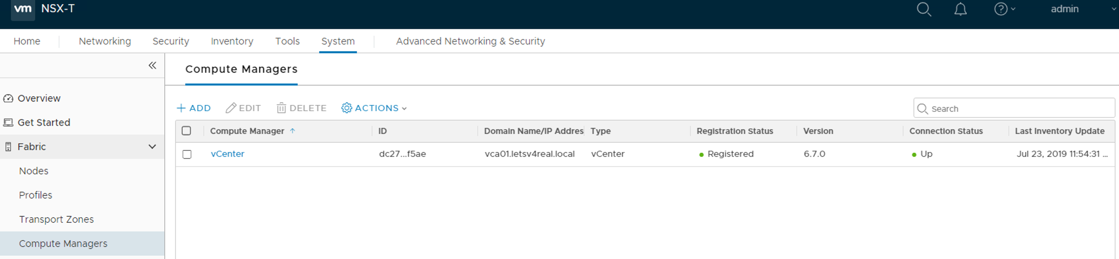Open the Advanced Networking & Security tab
This screenshot has height=259, width=1119.
click(x=470, y=41)
